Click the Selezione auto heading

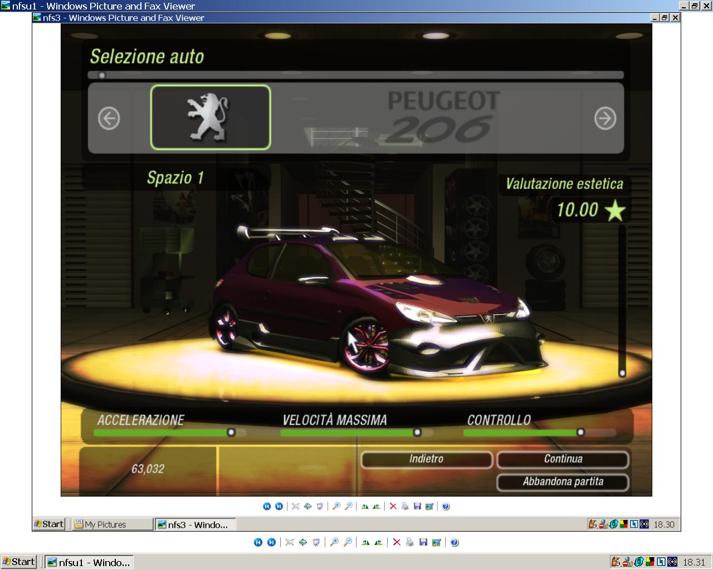pos(147,56)
